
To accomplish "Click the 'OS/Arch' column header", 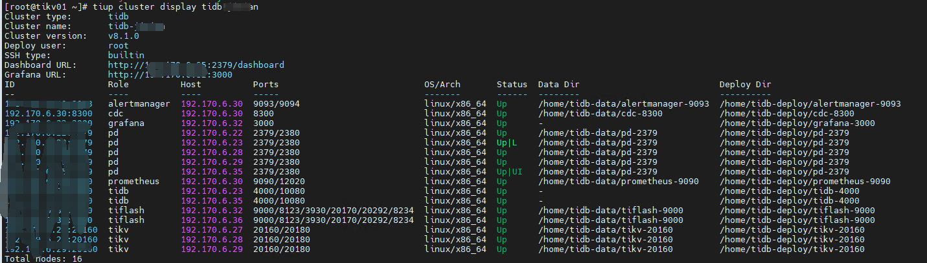I will pos(442,85).
